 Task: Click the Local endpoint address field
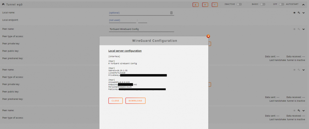[x=122, y=20]
